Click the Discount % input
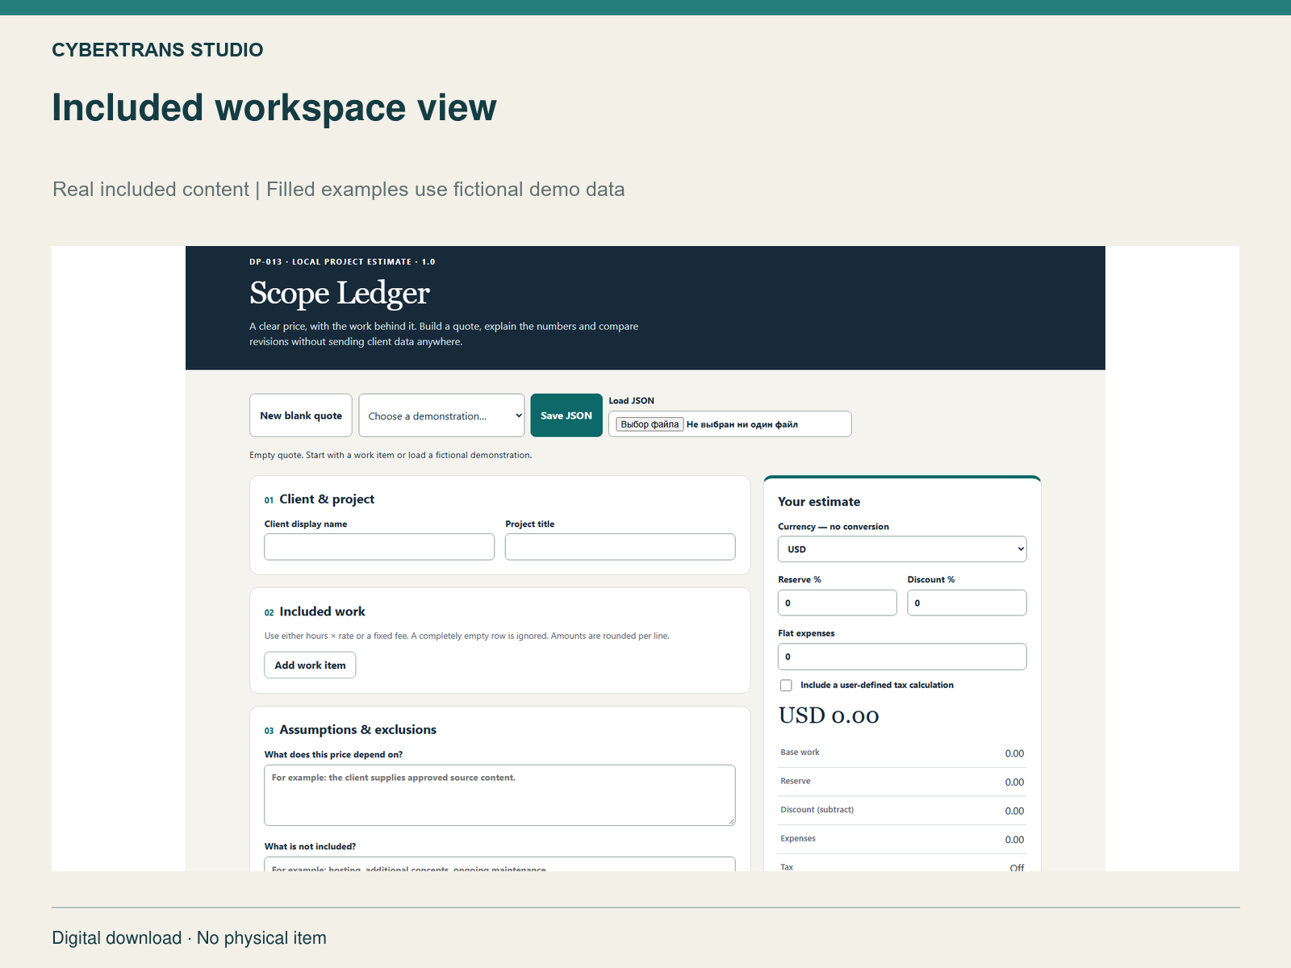1291x968 pixels. click(x=967, y=603)
